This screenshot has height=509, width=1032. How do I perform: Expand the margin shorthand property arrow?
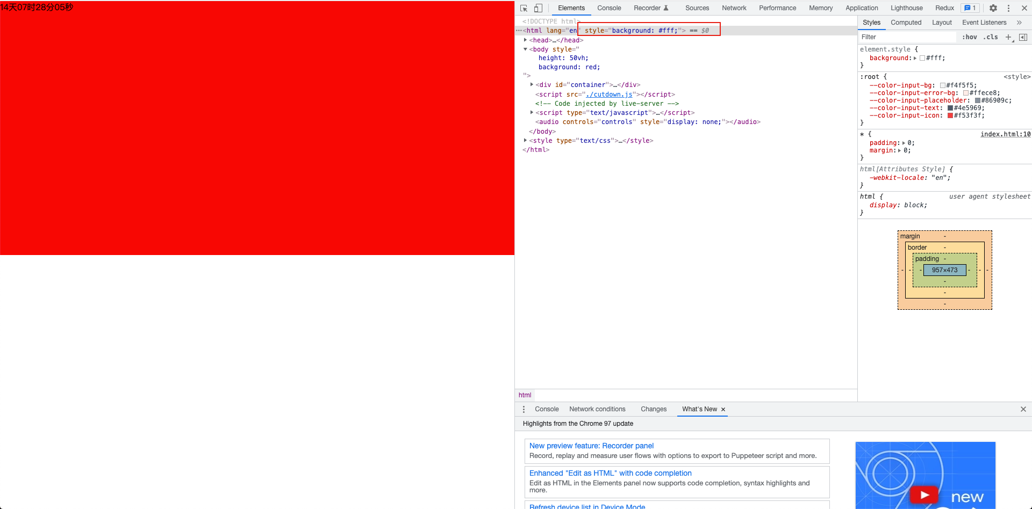click(x=900, y=150)
